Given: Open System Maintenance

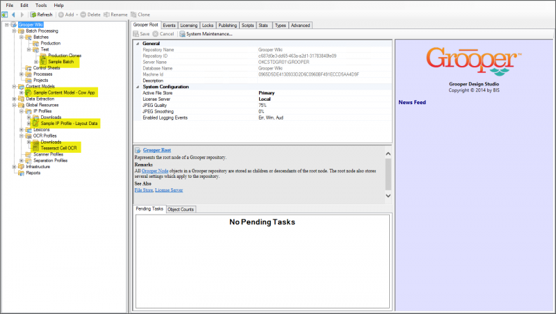Looking at the screenshot, I should pyautogui.click(x=206, y=34).
